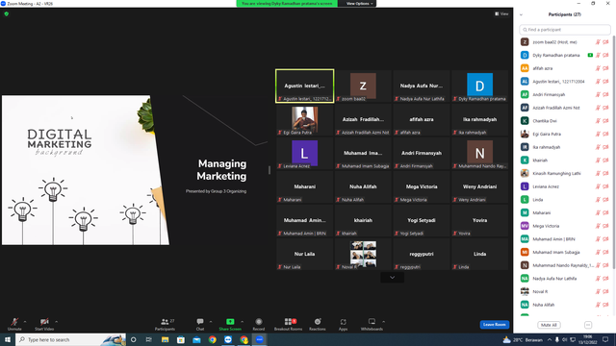Click the participants panel scrollbar
This screenshot has width=616, height=346.
coord(614,152)
